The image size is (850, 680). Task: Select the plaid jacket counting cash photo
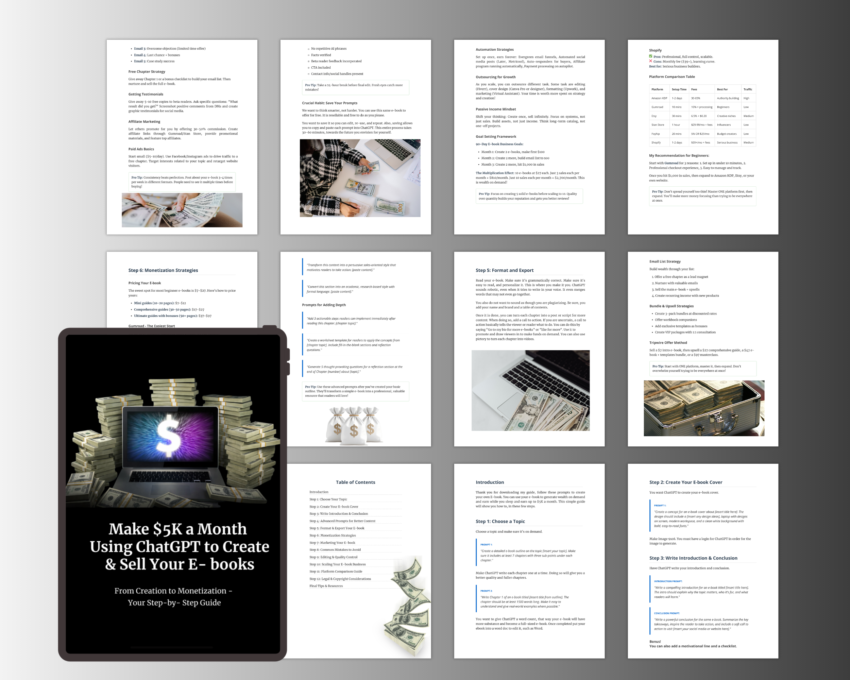360,178
